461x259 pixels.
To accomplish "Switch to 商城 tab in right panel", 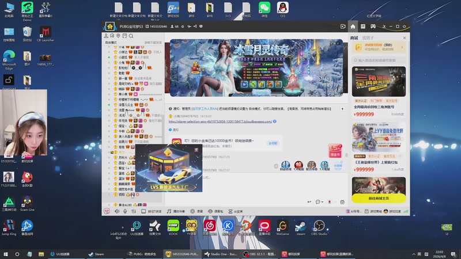I will (x=354, y=38).
